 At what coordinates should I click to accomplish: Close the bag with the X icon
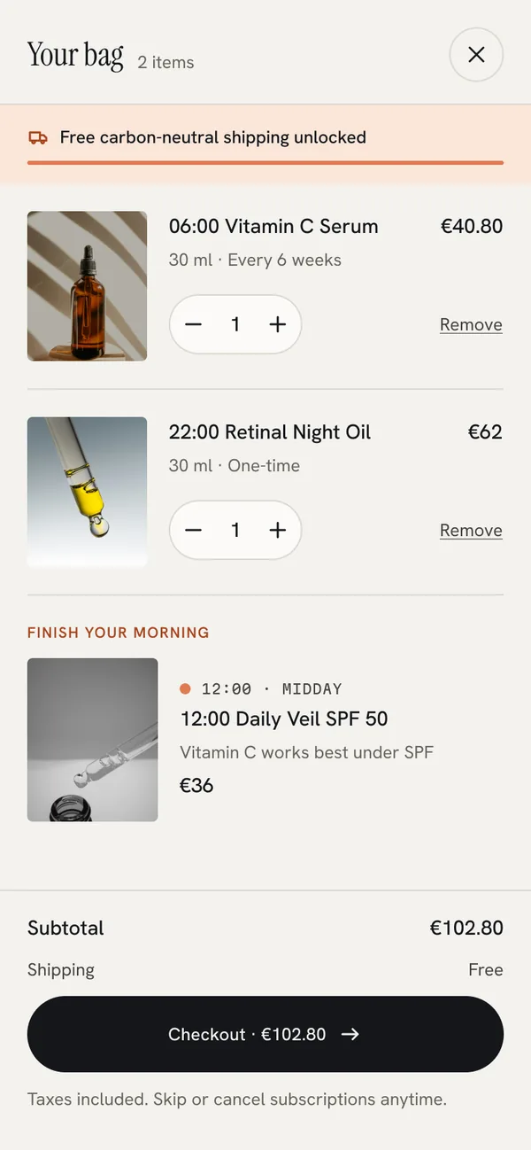coord(476,55)
